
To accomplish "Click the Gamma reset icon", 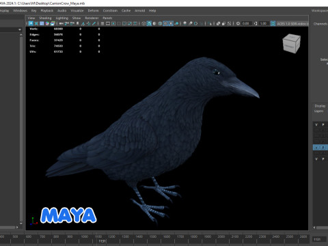I will point(256,23).
